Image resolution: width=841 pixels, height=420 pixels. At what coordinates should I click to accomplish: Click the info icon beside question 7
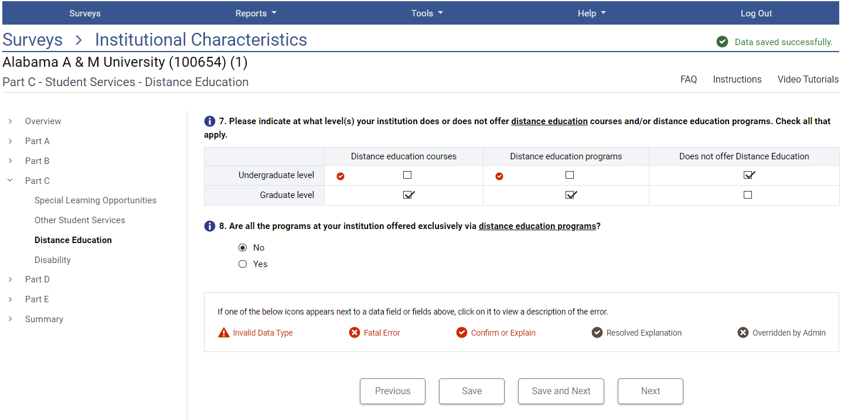[x=209, y=121]
